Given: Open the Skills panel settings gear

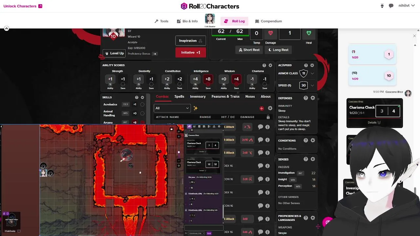Looking at the screenshot, I should 142,97.
